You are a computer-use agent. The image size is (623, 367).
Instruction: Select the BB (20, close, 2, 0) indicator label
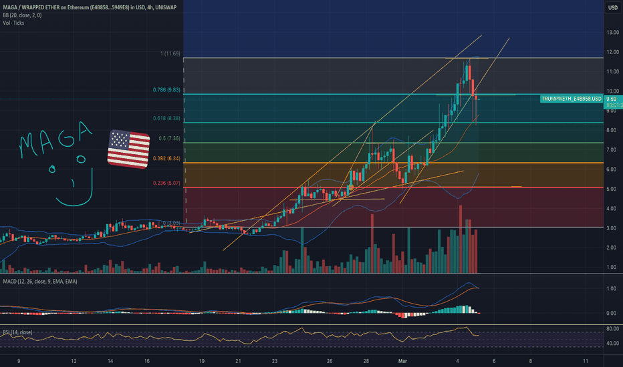tap(22, 15)
